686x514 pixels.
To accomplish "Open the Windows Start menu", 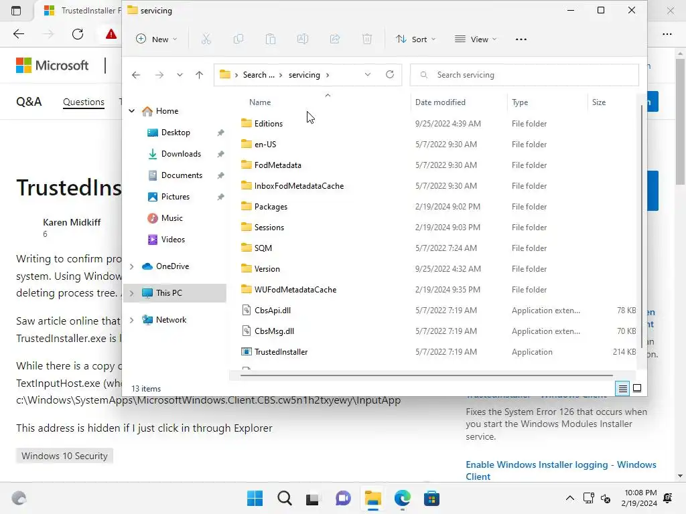I will 255,498.
